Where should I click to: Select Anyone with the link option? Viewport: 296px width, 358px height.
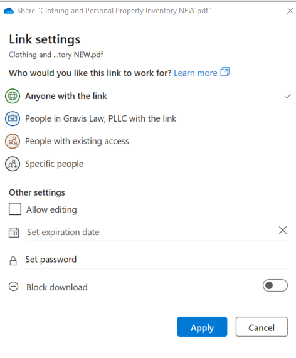148,96
